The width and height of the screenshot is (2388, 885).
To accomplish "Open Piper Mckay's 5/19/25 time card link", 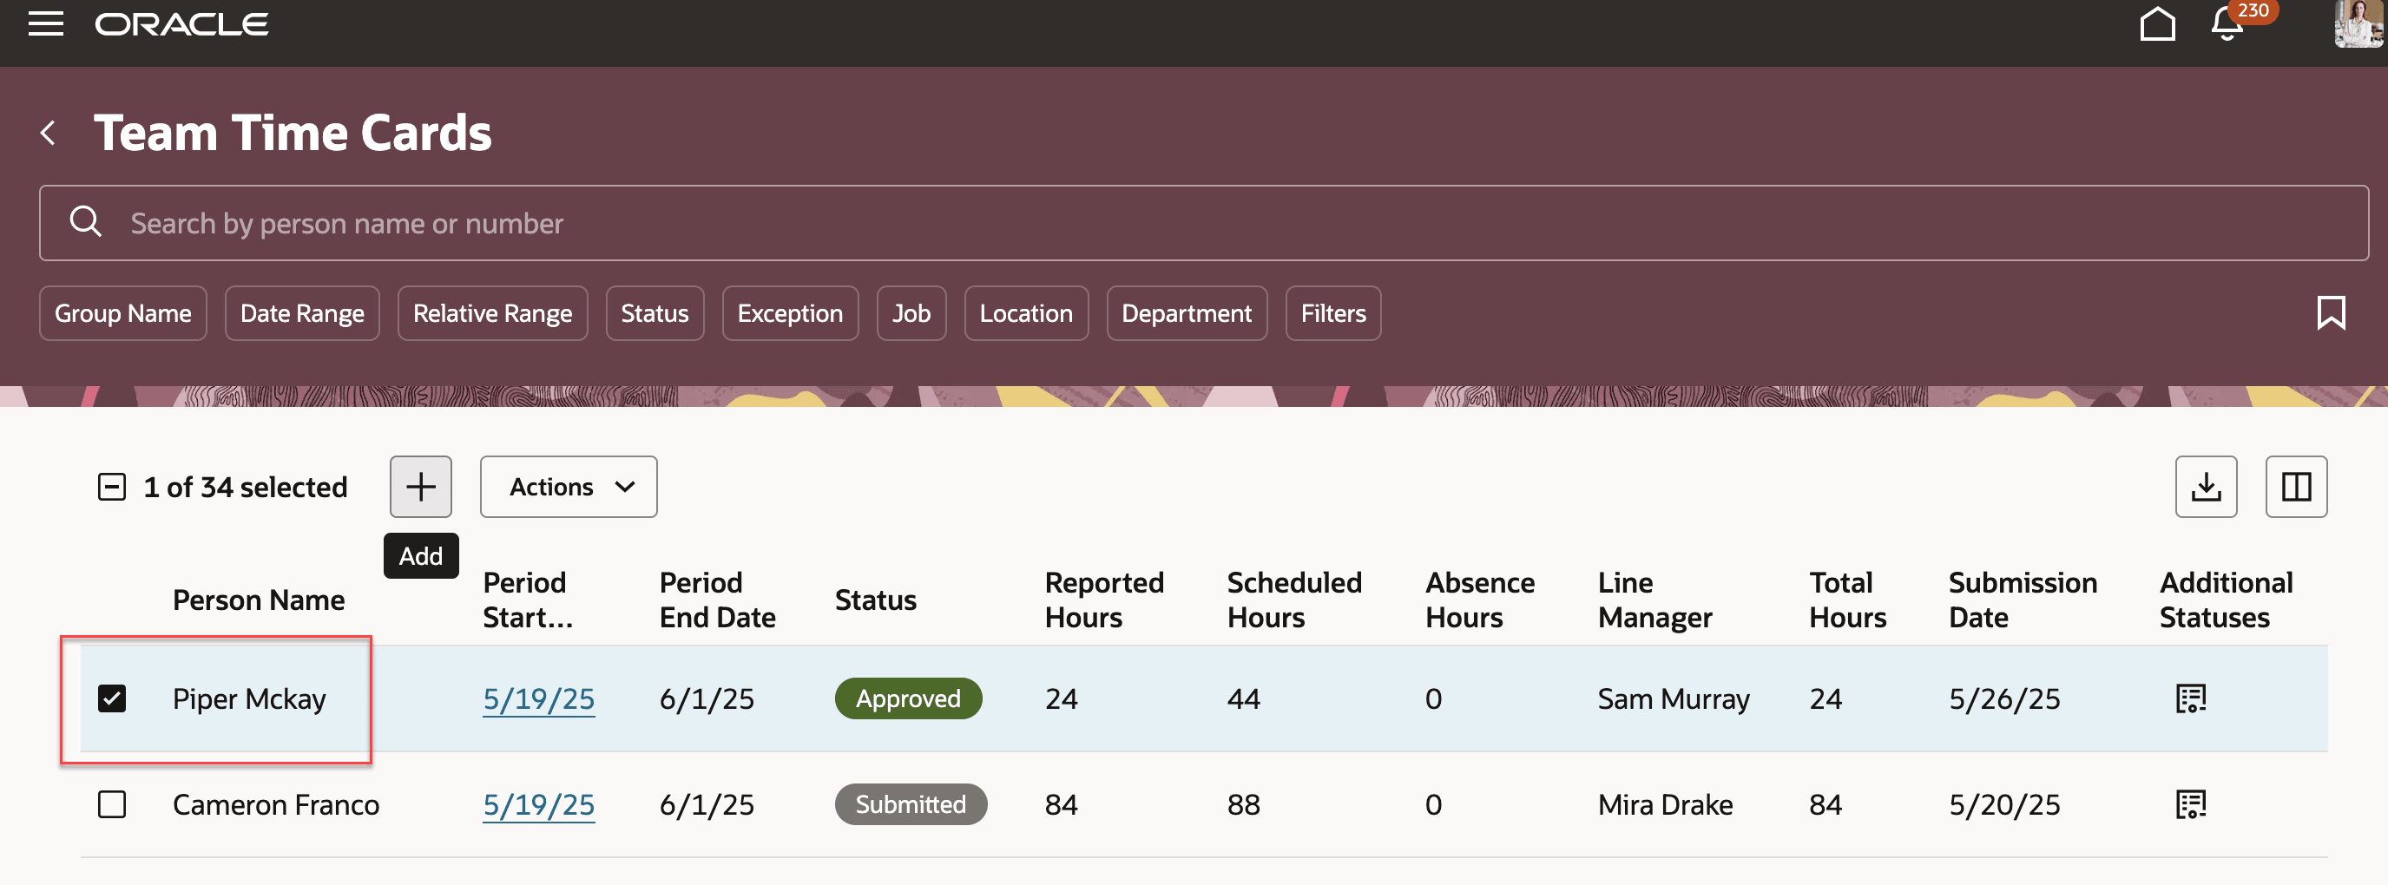I will point(538,698).
